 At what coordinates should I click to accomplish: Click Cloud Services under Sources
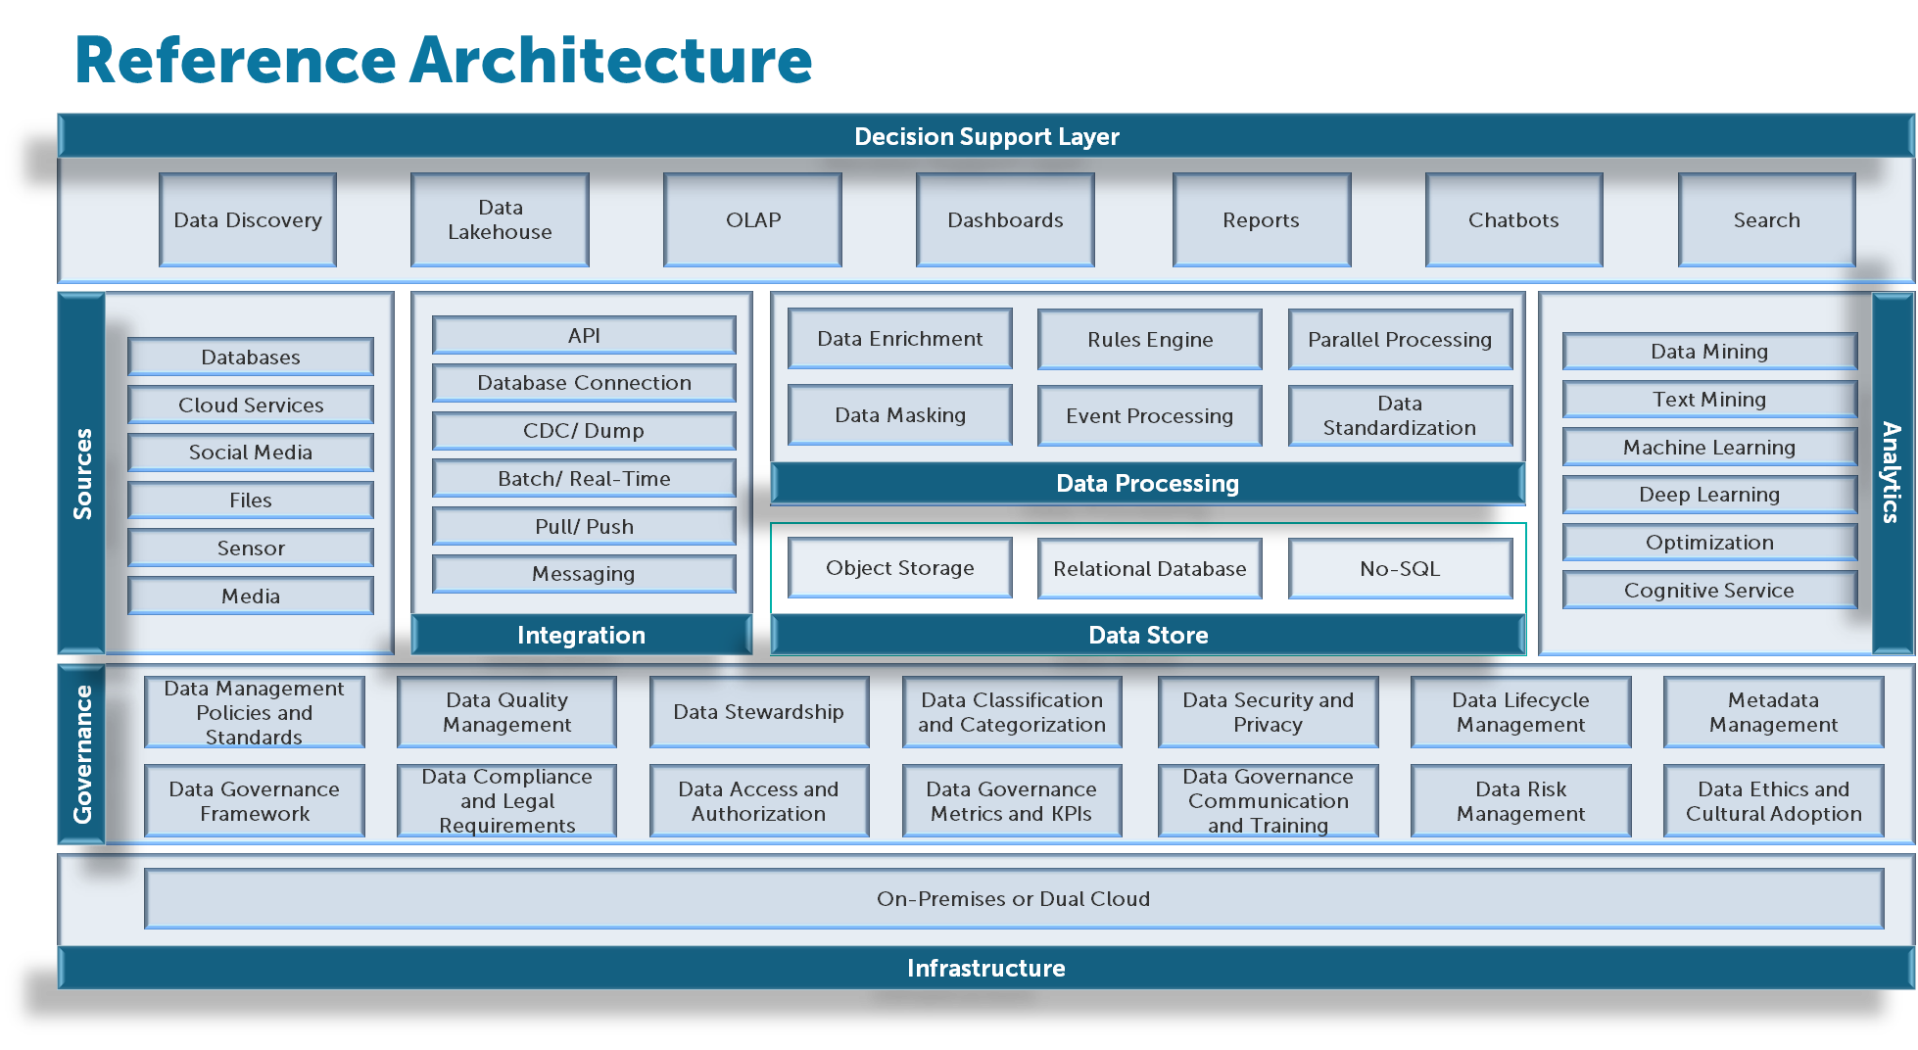click(x=251, y=405)
